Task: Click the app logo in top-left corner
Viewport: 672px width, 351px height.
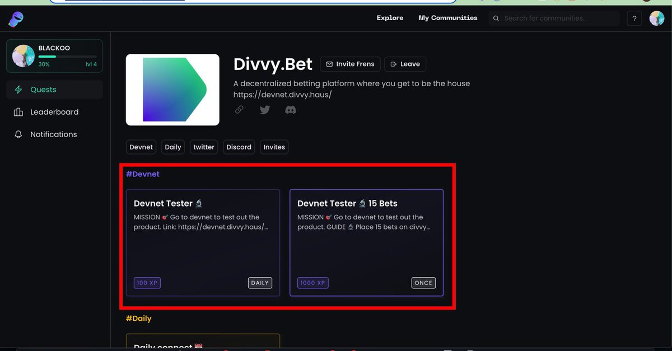Action: 15,20
